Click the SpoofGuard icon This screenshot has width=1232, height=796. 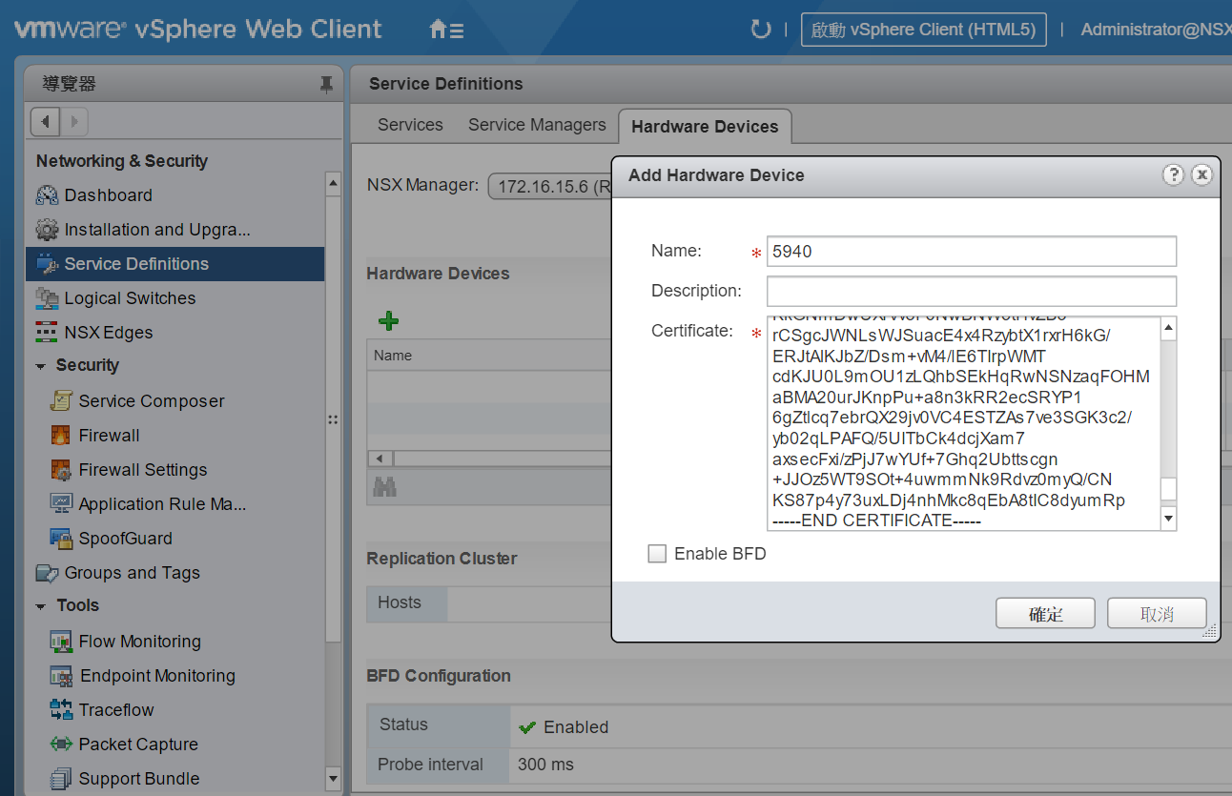coord(61,539)
